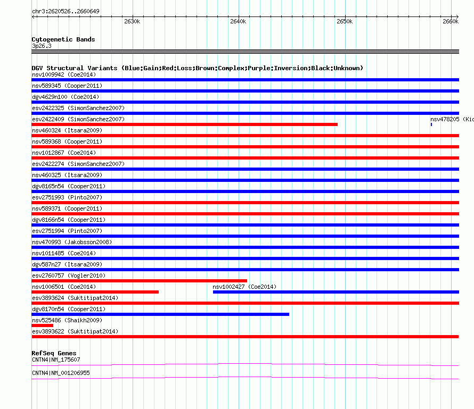Click the nsv1009942 (Coe2014) variant label

click(64, 74)
